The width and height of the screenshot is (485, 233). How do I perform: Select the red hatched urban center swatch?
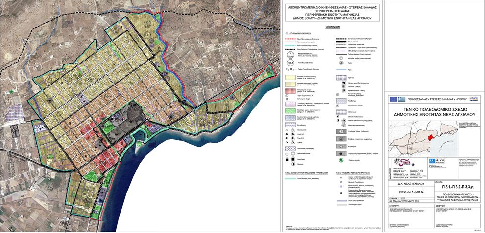click(x=291, y=90)
